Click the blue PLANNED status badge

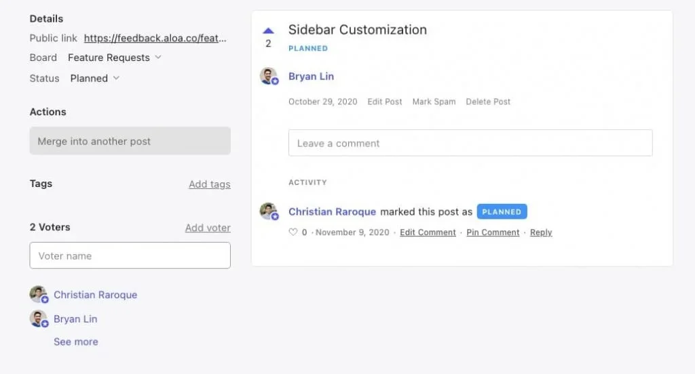click(502, 211)
